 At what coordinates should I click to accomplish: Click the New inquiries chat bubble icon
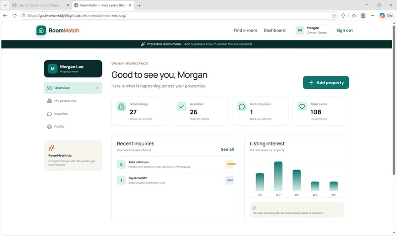pos(242,106)
